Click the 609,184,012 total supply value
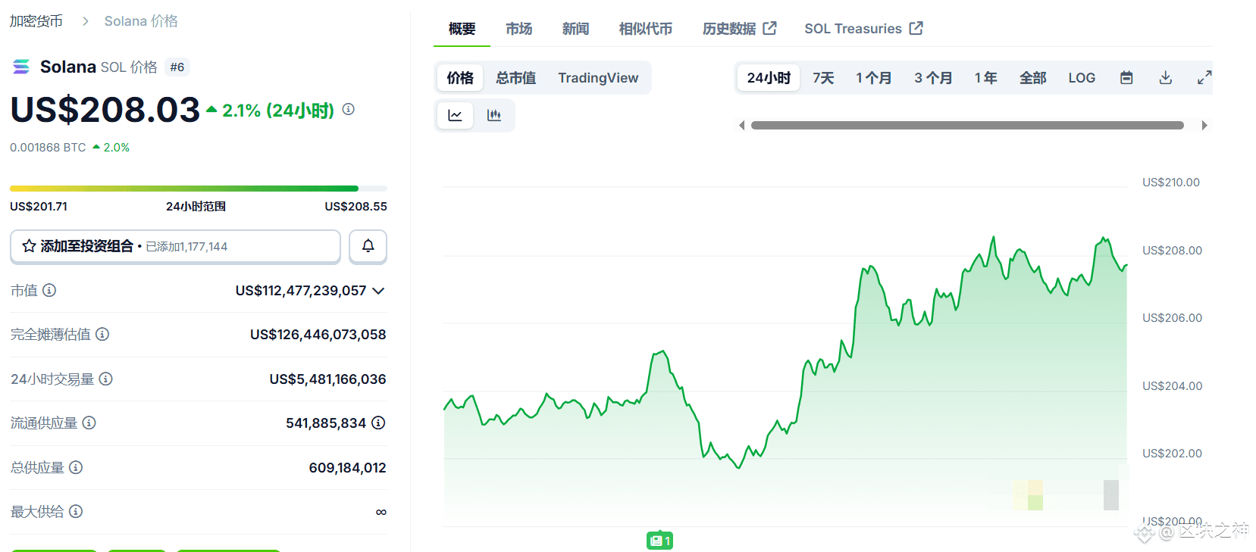 click(347, 468)
